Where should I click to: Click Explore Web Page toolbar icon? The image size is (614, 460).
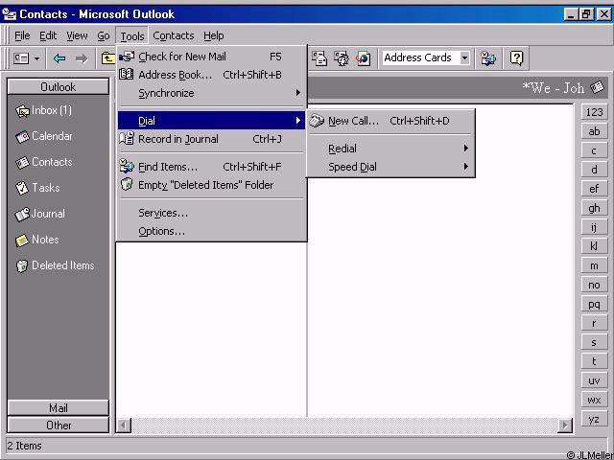pyautogui.click(x=364, y=58)
